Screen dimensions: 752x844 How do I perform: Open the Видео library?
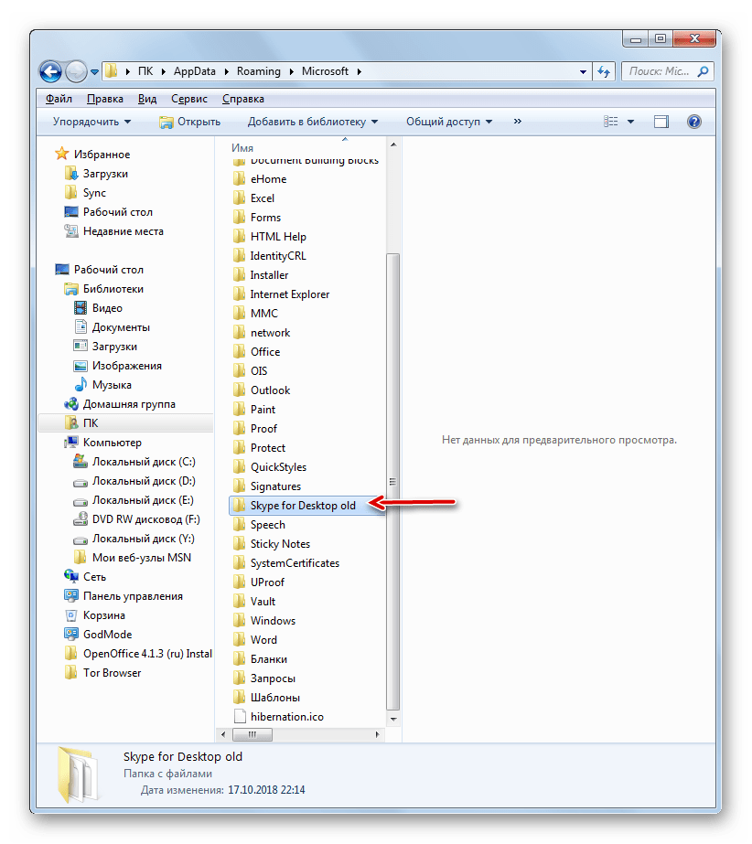(98, 308)
